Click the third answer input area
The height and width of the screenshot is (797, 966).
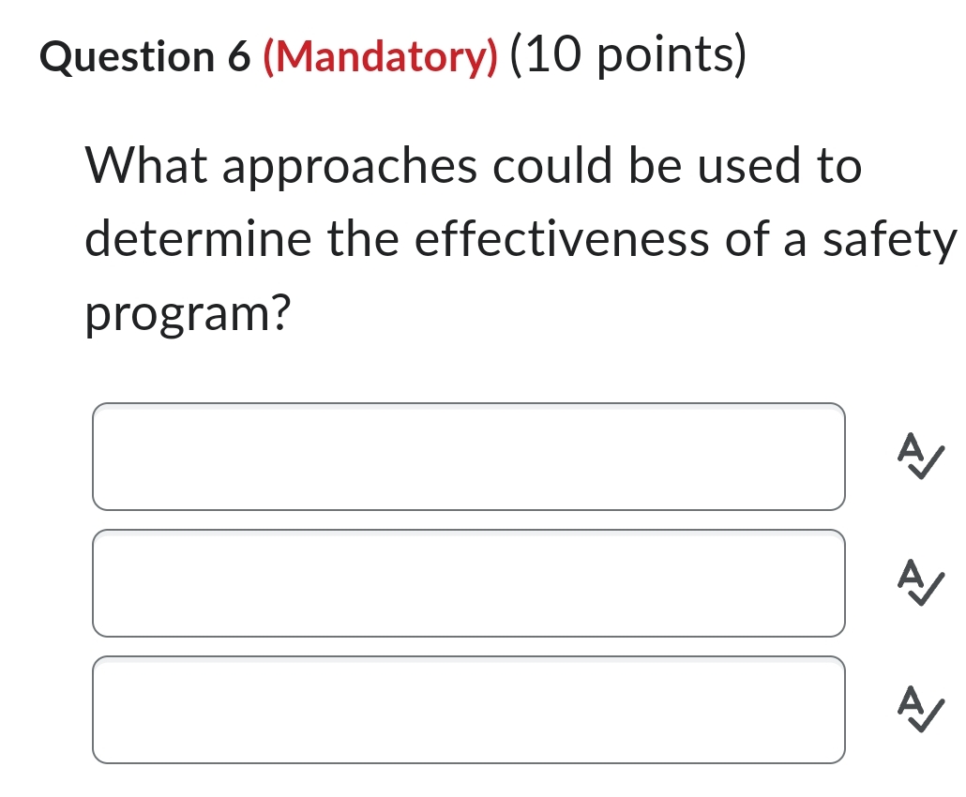(469, 710)
